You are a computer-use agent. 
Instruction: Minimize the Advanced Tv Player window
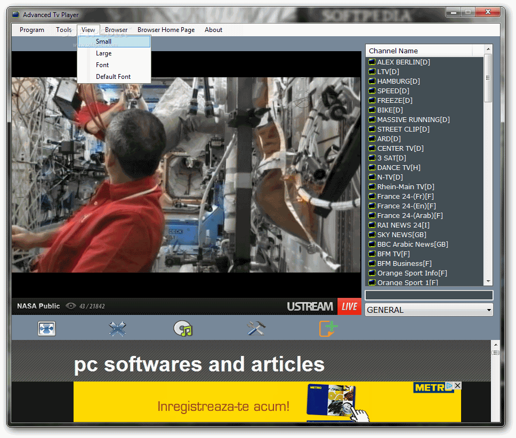click(x=454, y=12)
